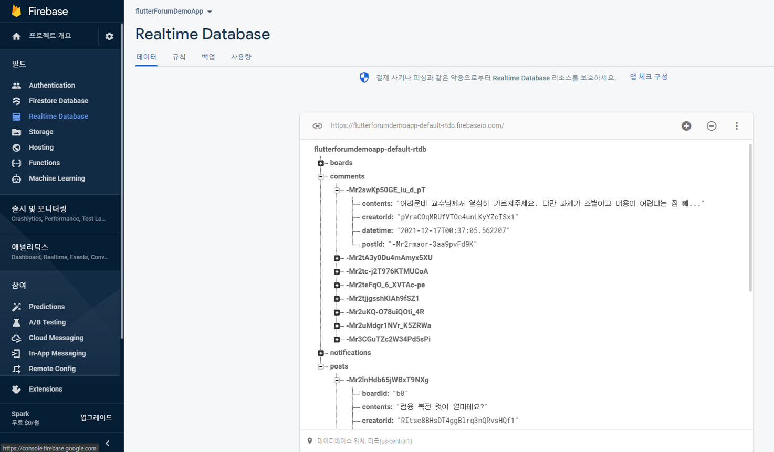Expand the -Mr2tc-j2T976KTMUCoA node
This screenshot has width=774, height=452.
pos(337,272)
